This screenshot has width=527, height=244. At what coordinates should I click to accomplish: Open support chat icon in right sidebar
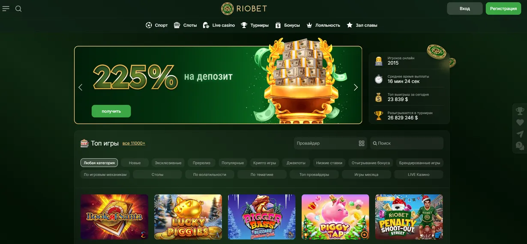click(520, 146)
